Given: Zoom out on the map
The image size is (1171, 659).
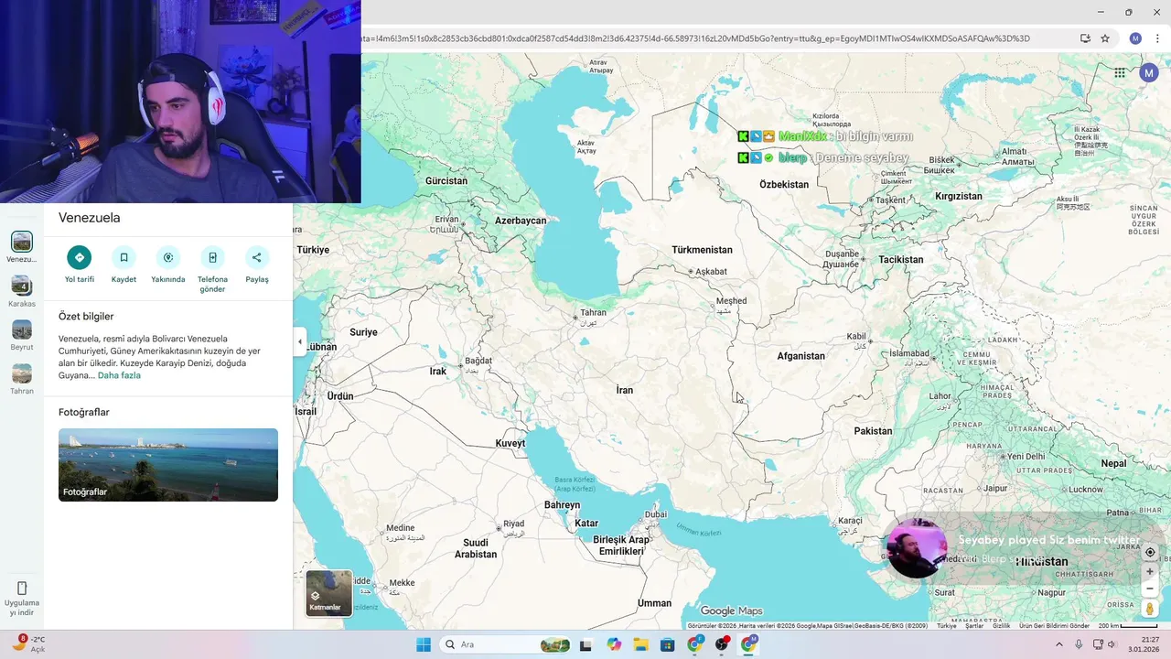Looking at the screenshot, I should click(x=1150, y=588).
